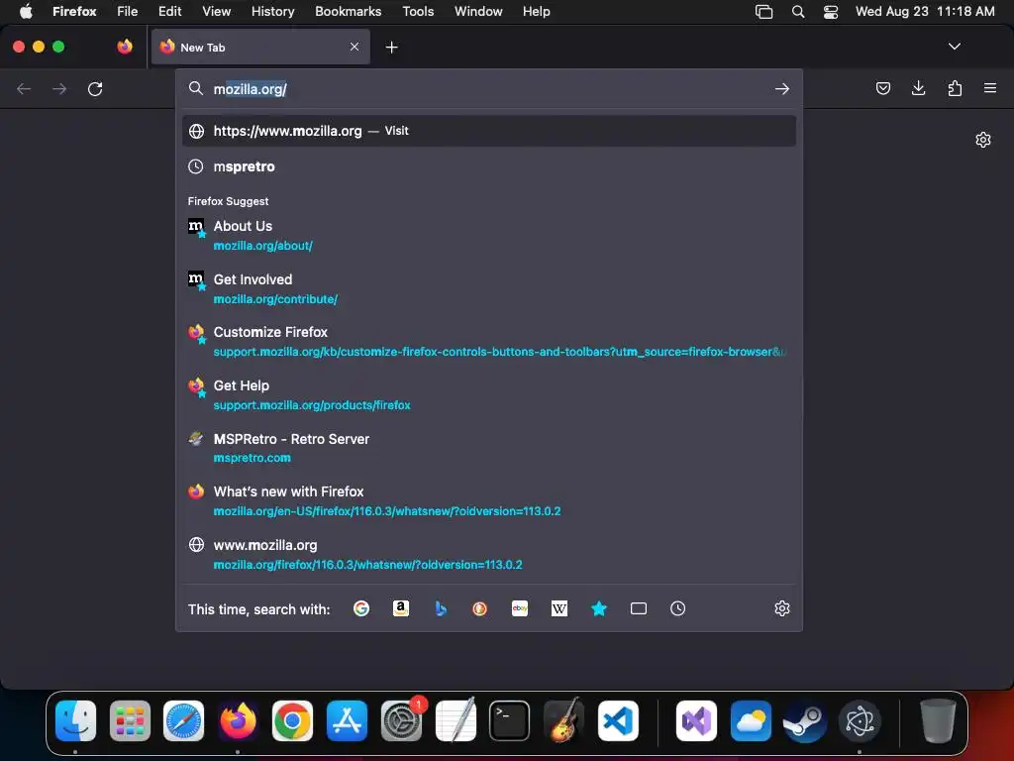This screenshot has height=761, width=1014.
Task: Search open tabs with the tab icon
Action: coord(639,608)
